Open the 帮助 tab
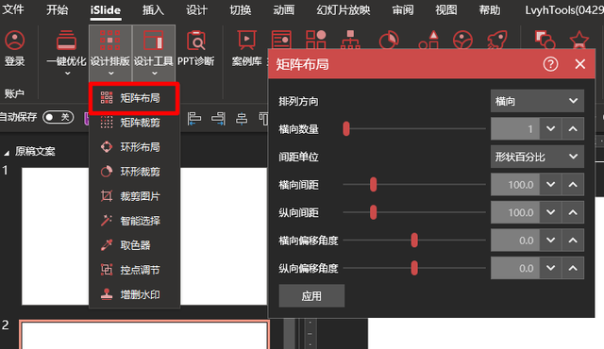This screenshot has height=349, width=604. point(490,9)
